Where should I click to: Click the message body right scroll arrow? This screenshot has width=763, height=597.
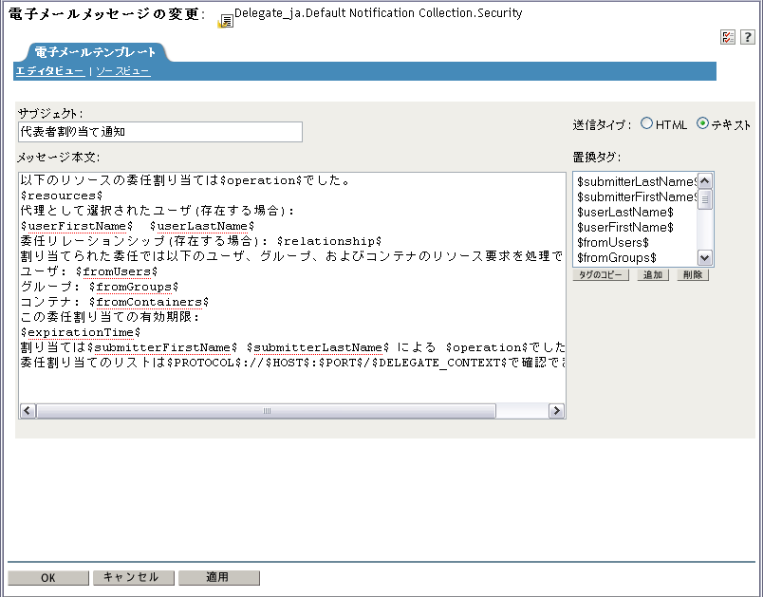coord(556,411)
